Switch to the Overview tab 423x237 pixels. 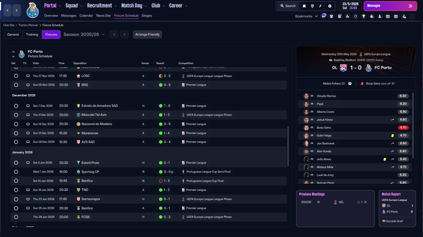coord(51,16)
